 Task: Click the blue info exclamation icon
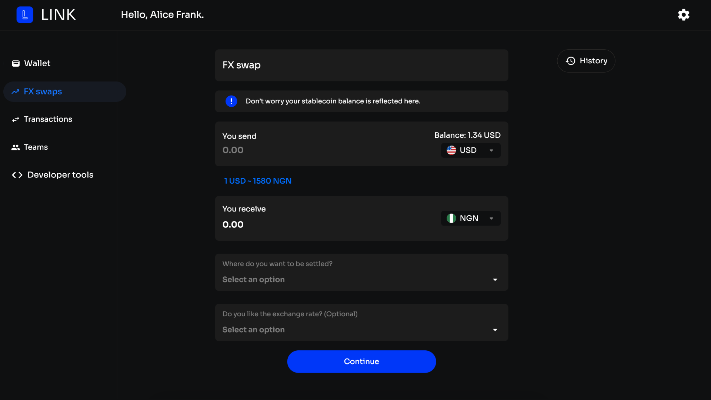coord(231,101)
